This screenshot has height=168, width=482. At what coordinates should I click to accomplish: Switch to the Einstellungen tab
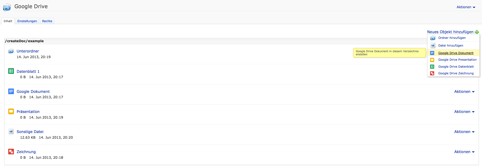(27, 21)
